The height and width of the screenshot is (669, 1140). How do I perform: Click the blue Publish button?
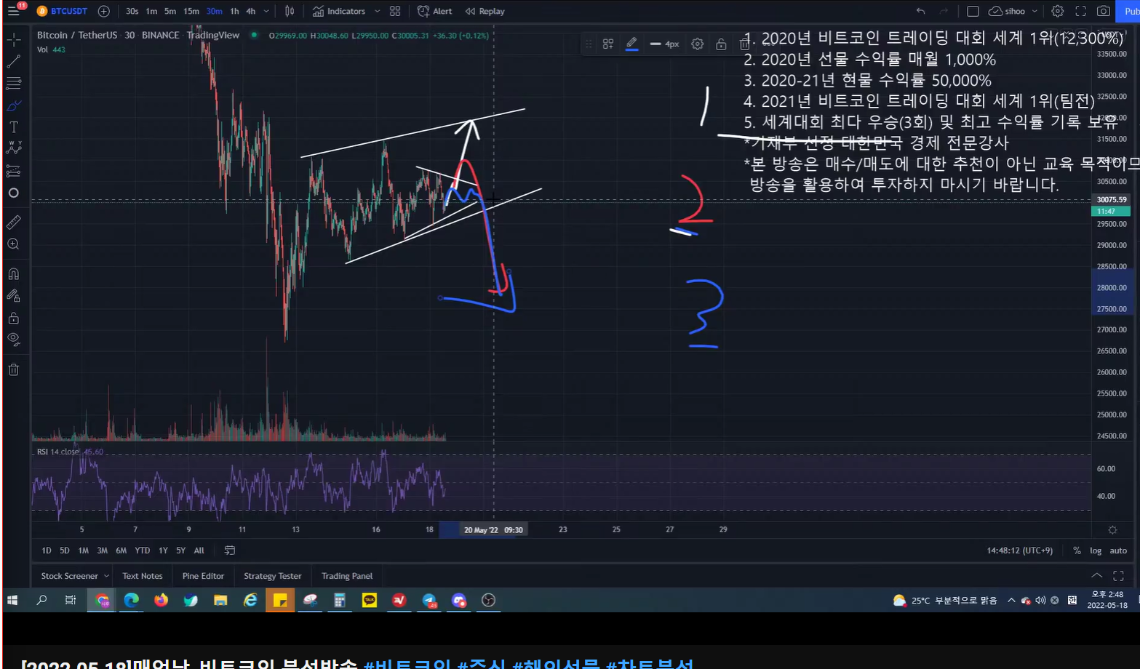[1130, 11]
